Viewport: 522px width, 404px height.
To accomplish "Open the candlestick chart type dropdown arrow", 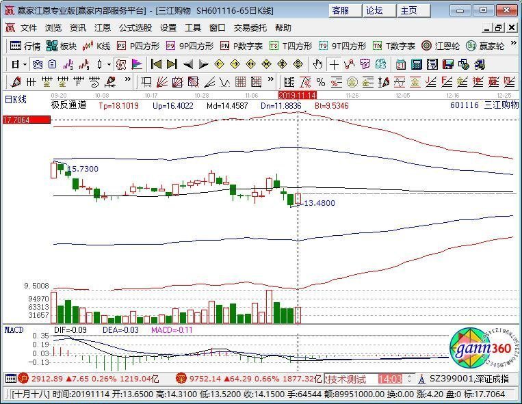I will point(109,64).
